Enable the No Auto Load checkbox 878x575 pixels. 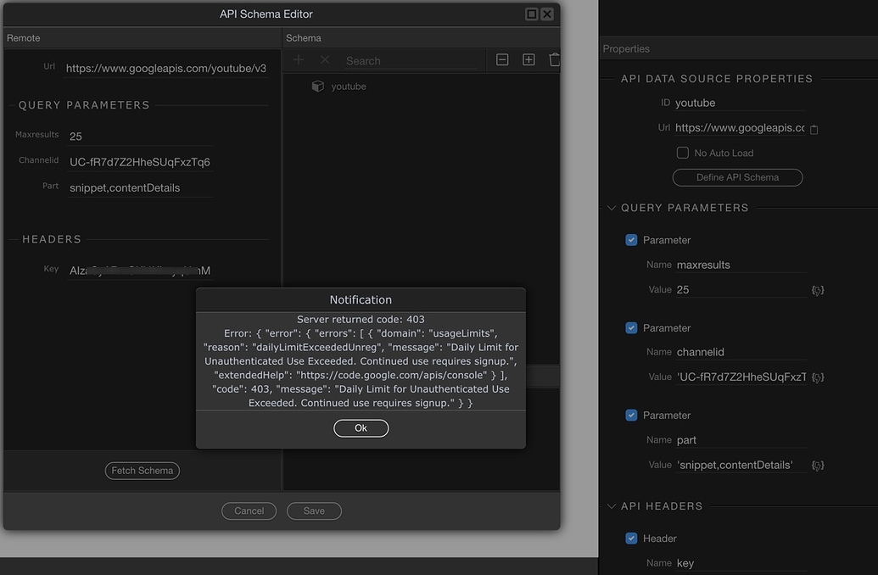point(682,152)
